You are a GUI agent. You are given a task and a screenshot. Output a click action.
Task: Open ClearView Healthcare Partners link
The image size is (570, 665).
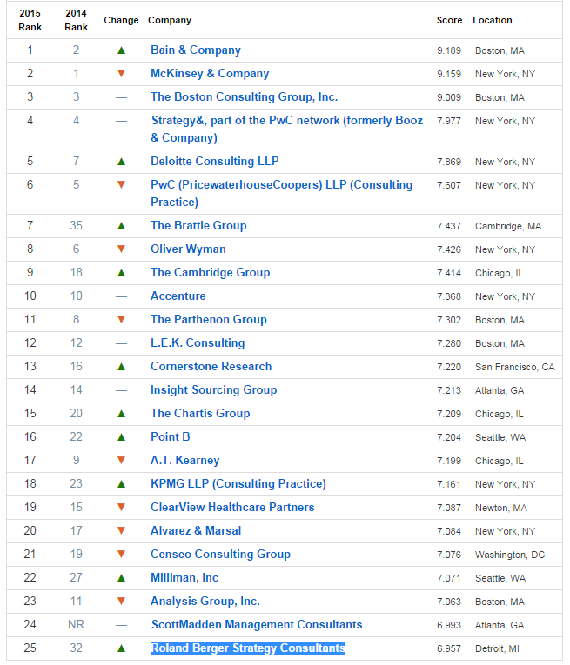(232, 508)
